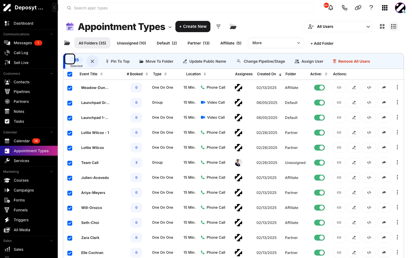Image resolution: width=412 pixels, height=258 pixels.
Task: Collapse the Communications sidebar section
Action: (x=52, y=34)
